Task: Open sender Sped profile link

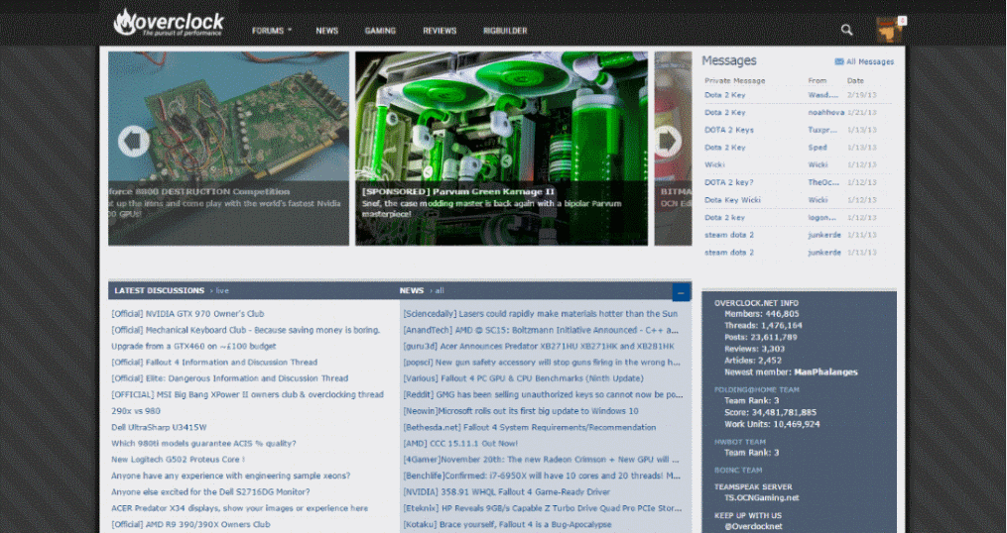Action: click(817, 148)
